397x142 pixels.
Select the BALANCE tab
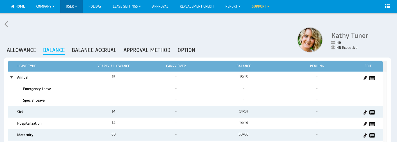pyautogui.click(x=54, y=50)
